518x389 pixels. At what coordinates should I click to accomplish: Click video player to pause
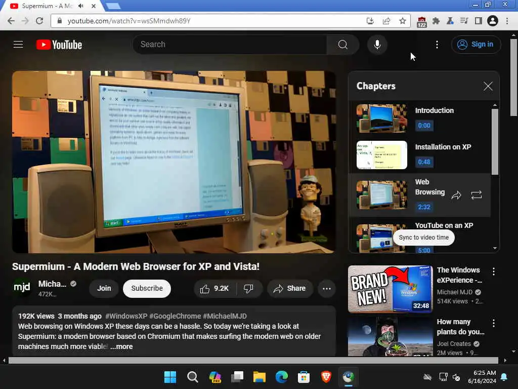pyautogui.click(x=174, y=162)
